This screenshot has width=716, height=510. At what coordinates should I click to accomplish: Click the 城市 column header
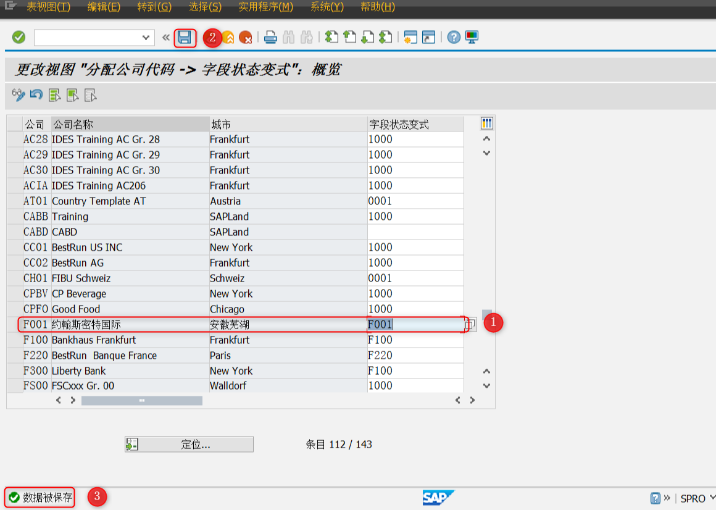(x=288, y=124)
